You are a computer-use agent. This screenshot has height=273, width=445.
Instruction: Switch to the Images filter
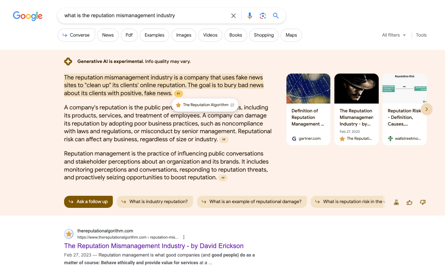point(183,35)
